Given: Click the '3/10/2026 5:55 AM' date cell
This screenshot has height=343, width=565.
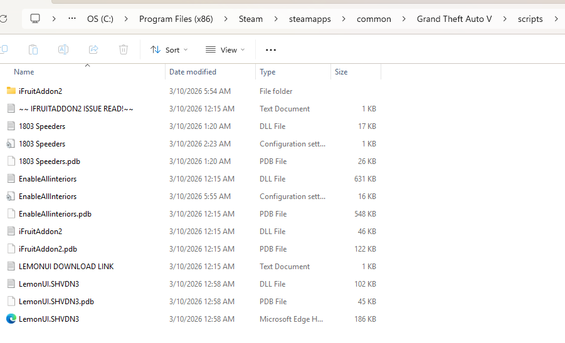Looking at the screenshot, I should click(x=200, y=197).
